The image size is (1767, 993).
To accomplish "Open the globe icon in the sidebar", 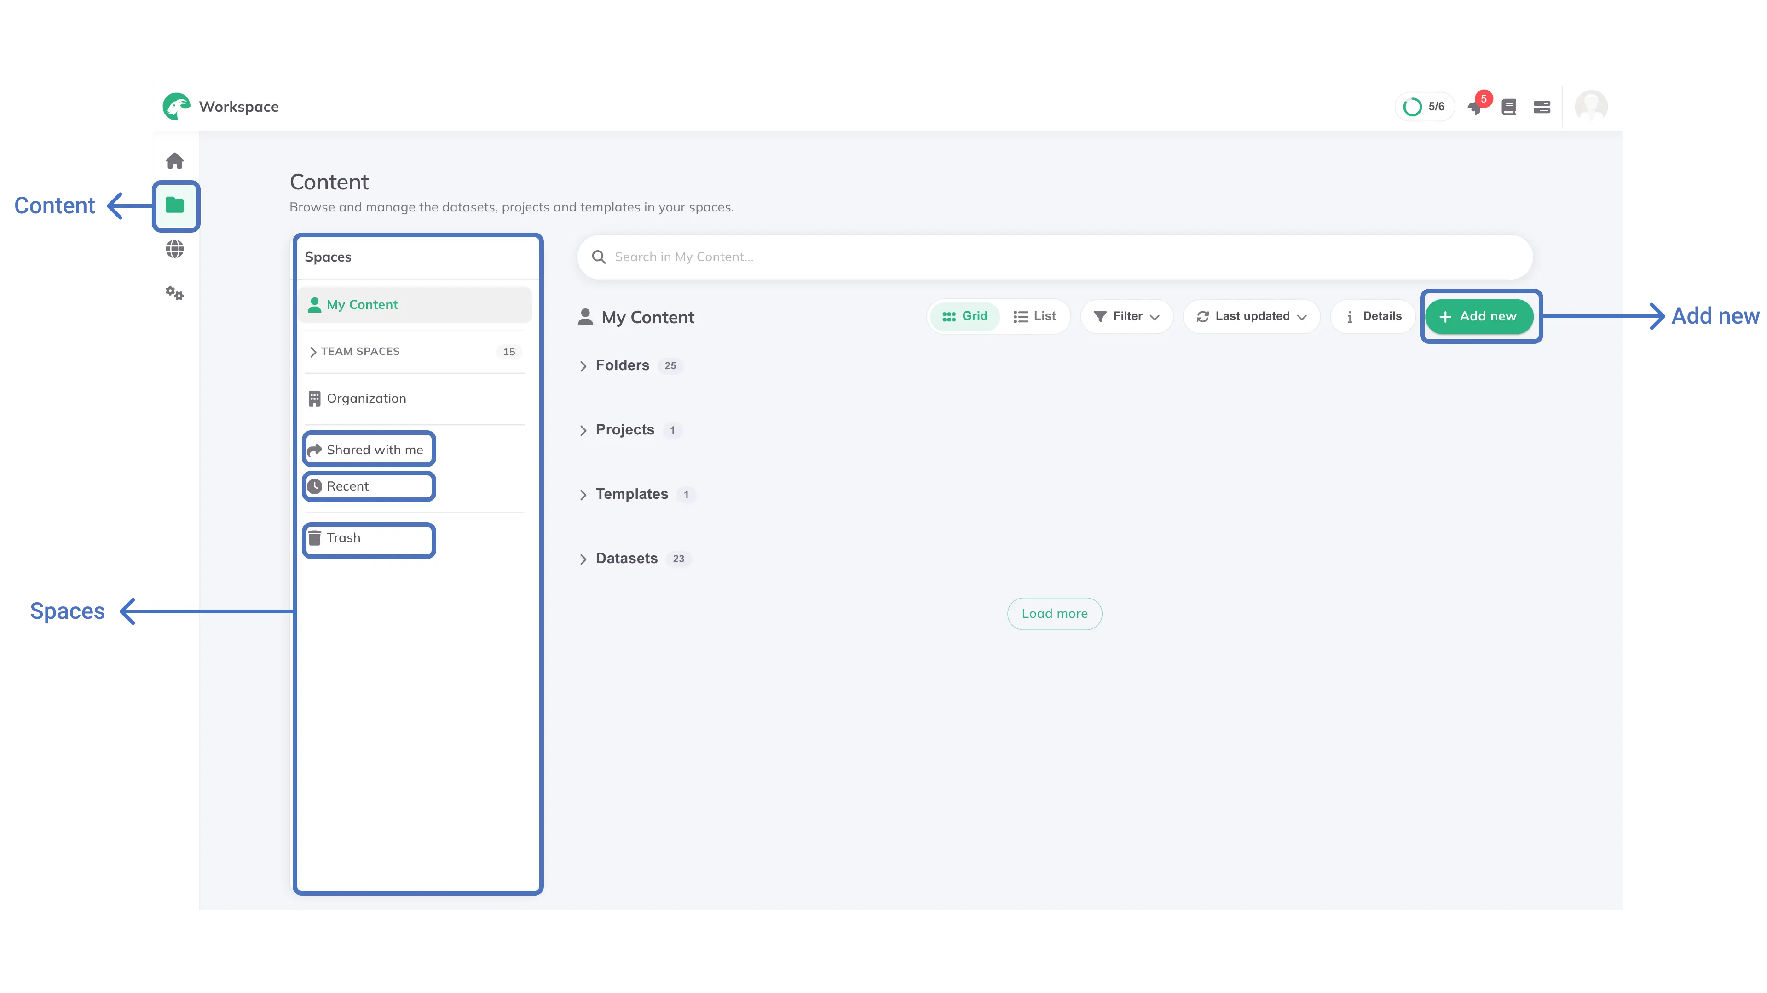I will [x=175, y=249].
